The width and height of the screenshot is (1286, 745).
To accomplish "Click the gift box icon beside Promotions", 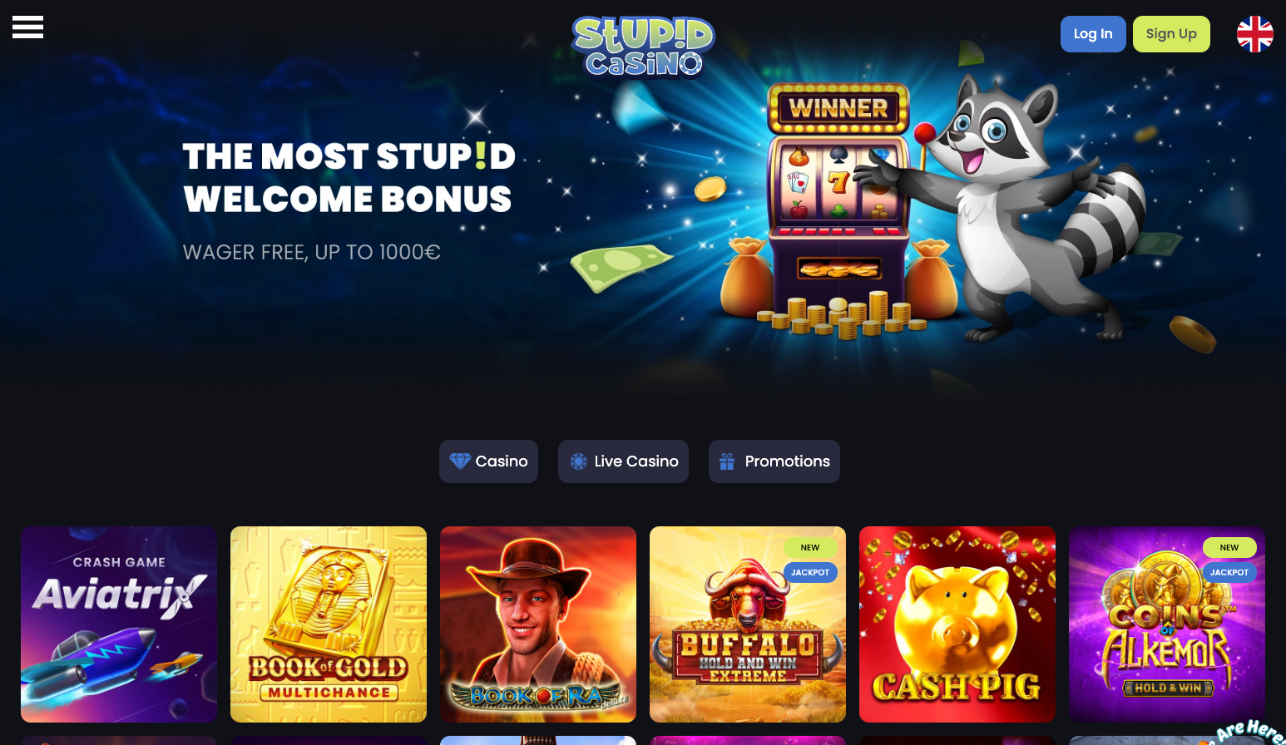I will 727,461.
